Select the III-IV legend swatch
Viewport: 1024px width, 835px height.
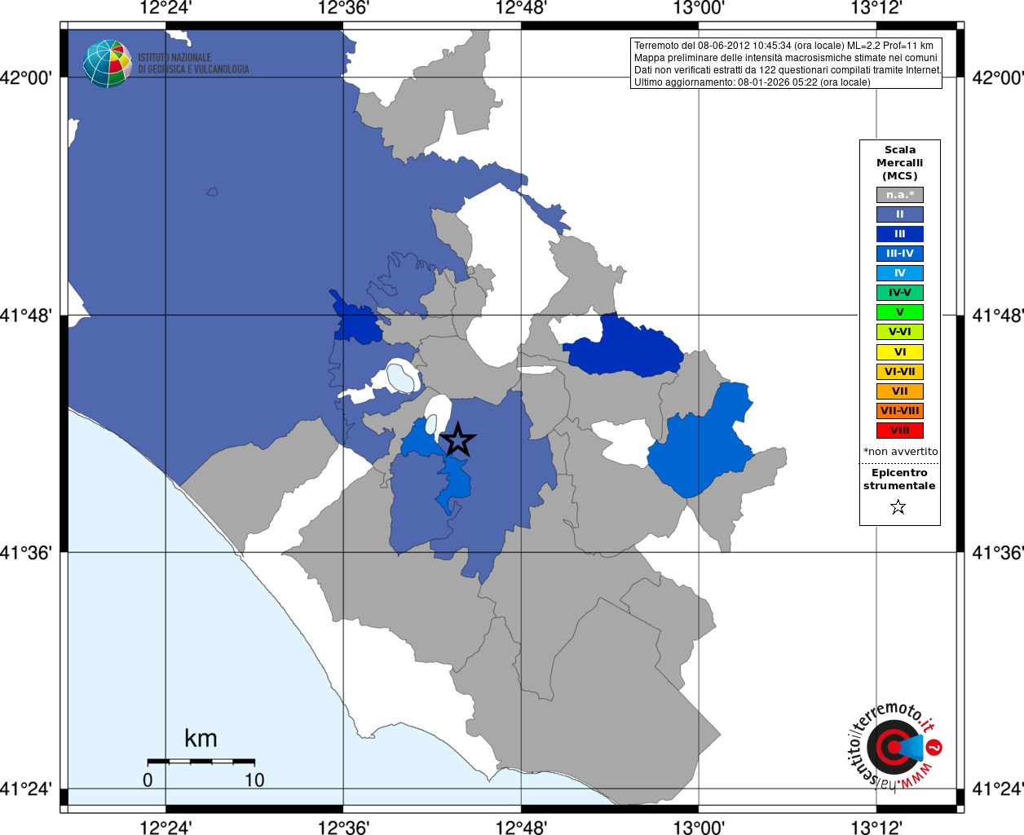coord(900,254)
